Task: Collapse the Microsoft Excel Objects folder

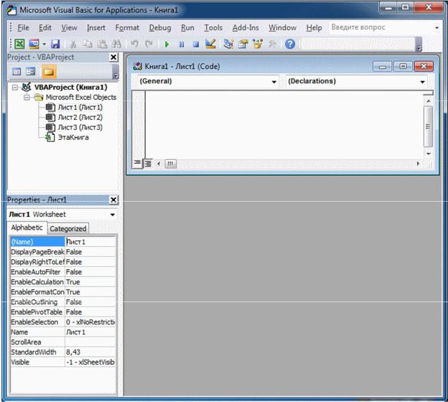Action: 27,98
